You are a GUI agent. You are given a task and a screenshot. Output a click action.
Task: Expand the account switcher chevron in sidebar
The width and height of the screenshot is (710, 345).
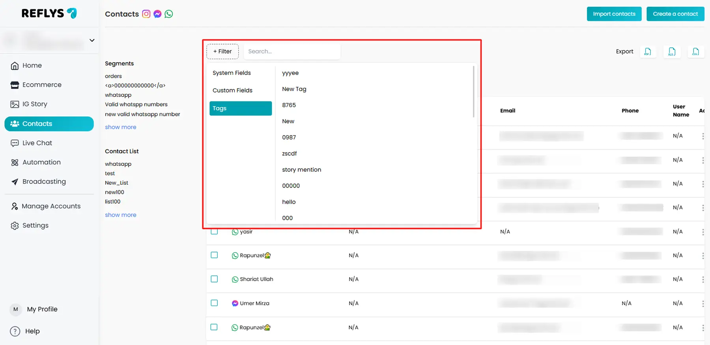point(92,40)
